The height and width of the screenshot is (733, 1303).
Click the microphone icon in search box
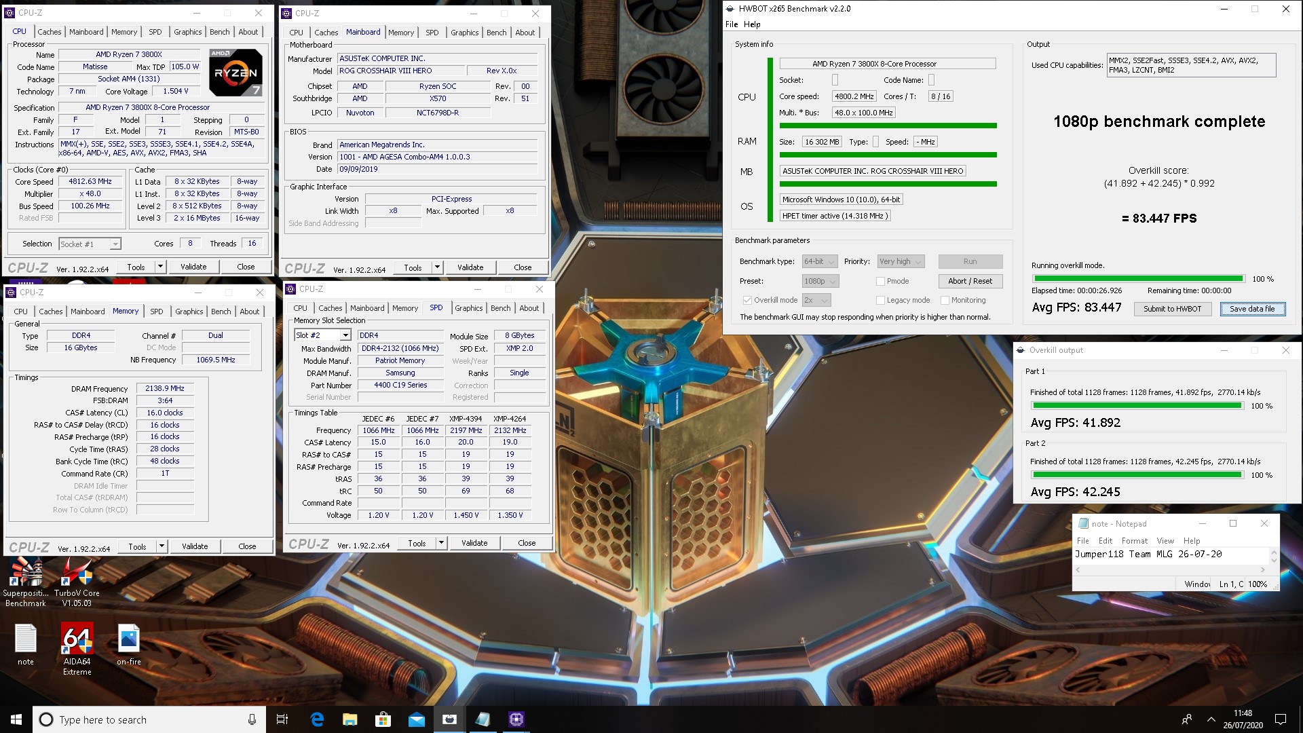click(252, 719)
